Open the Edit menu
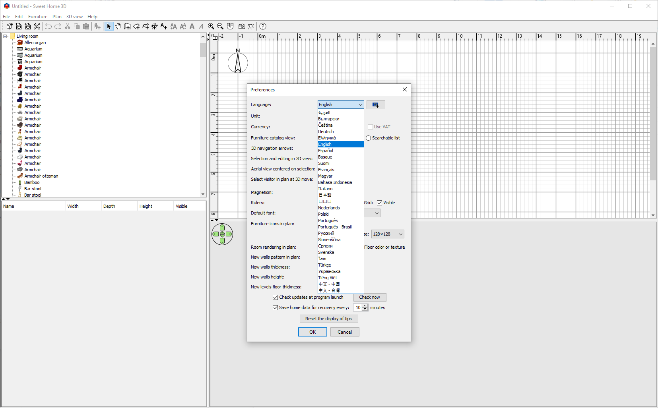This screenshot has width=658, height=408. (19, 17)
